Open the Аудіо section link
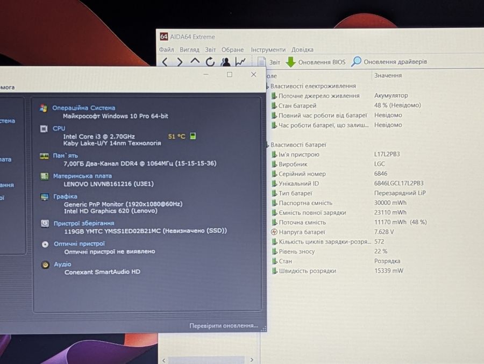This screenshot has height=364, width=484. (x=62, y=265)
